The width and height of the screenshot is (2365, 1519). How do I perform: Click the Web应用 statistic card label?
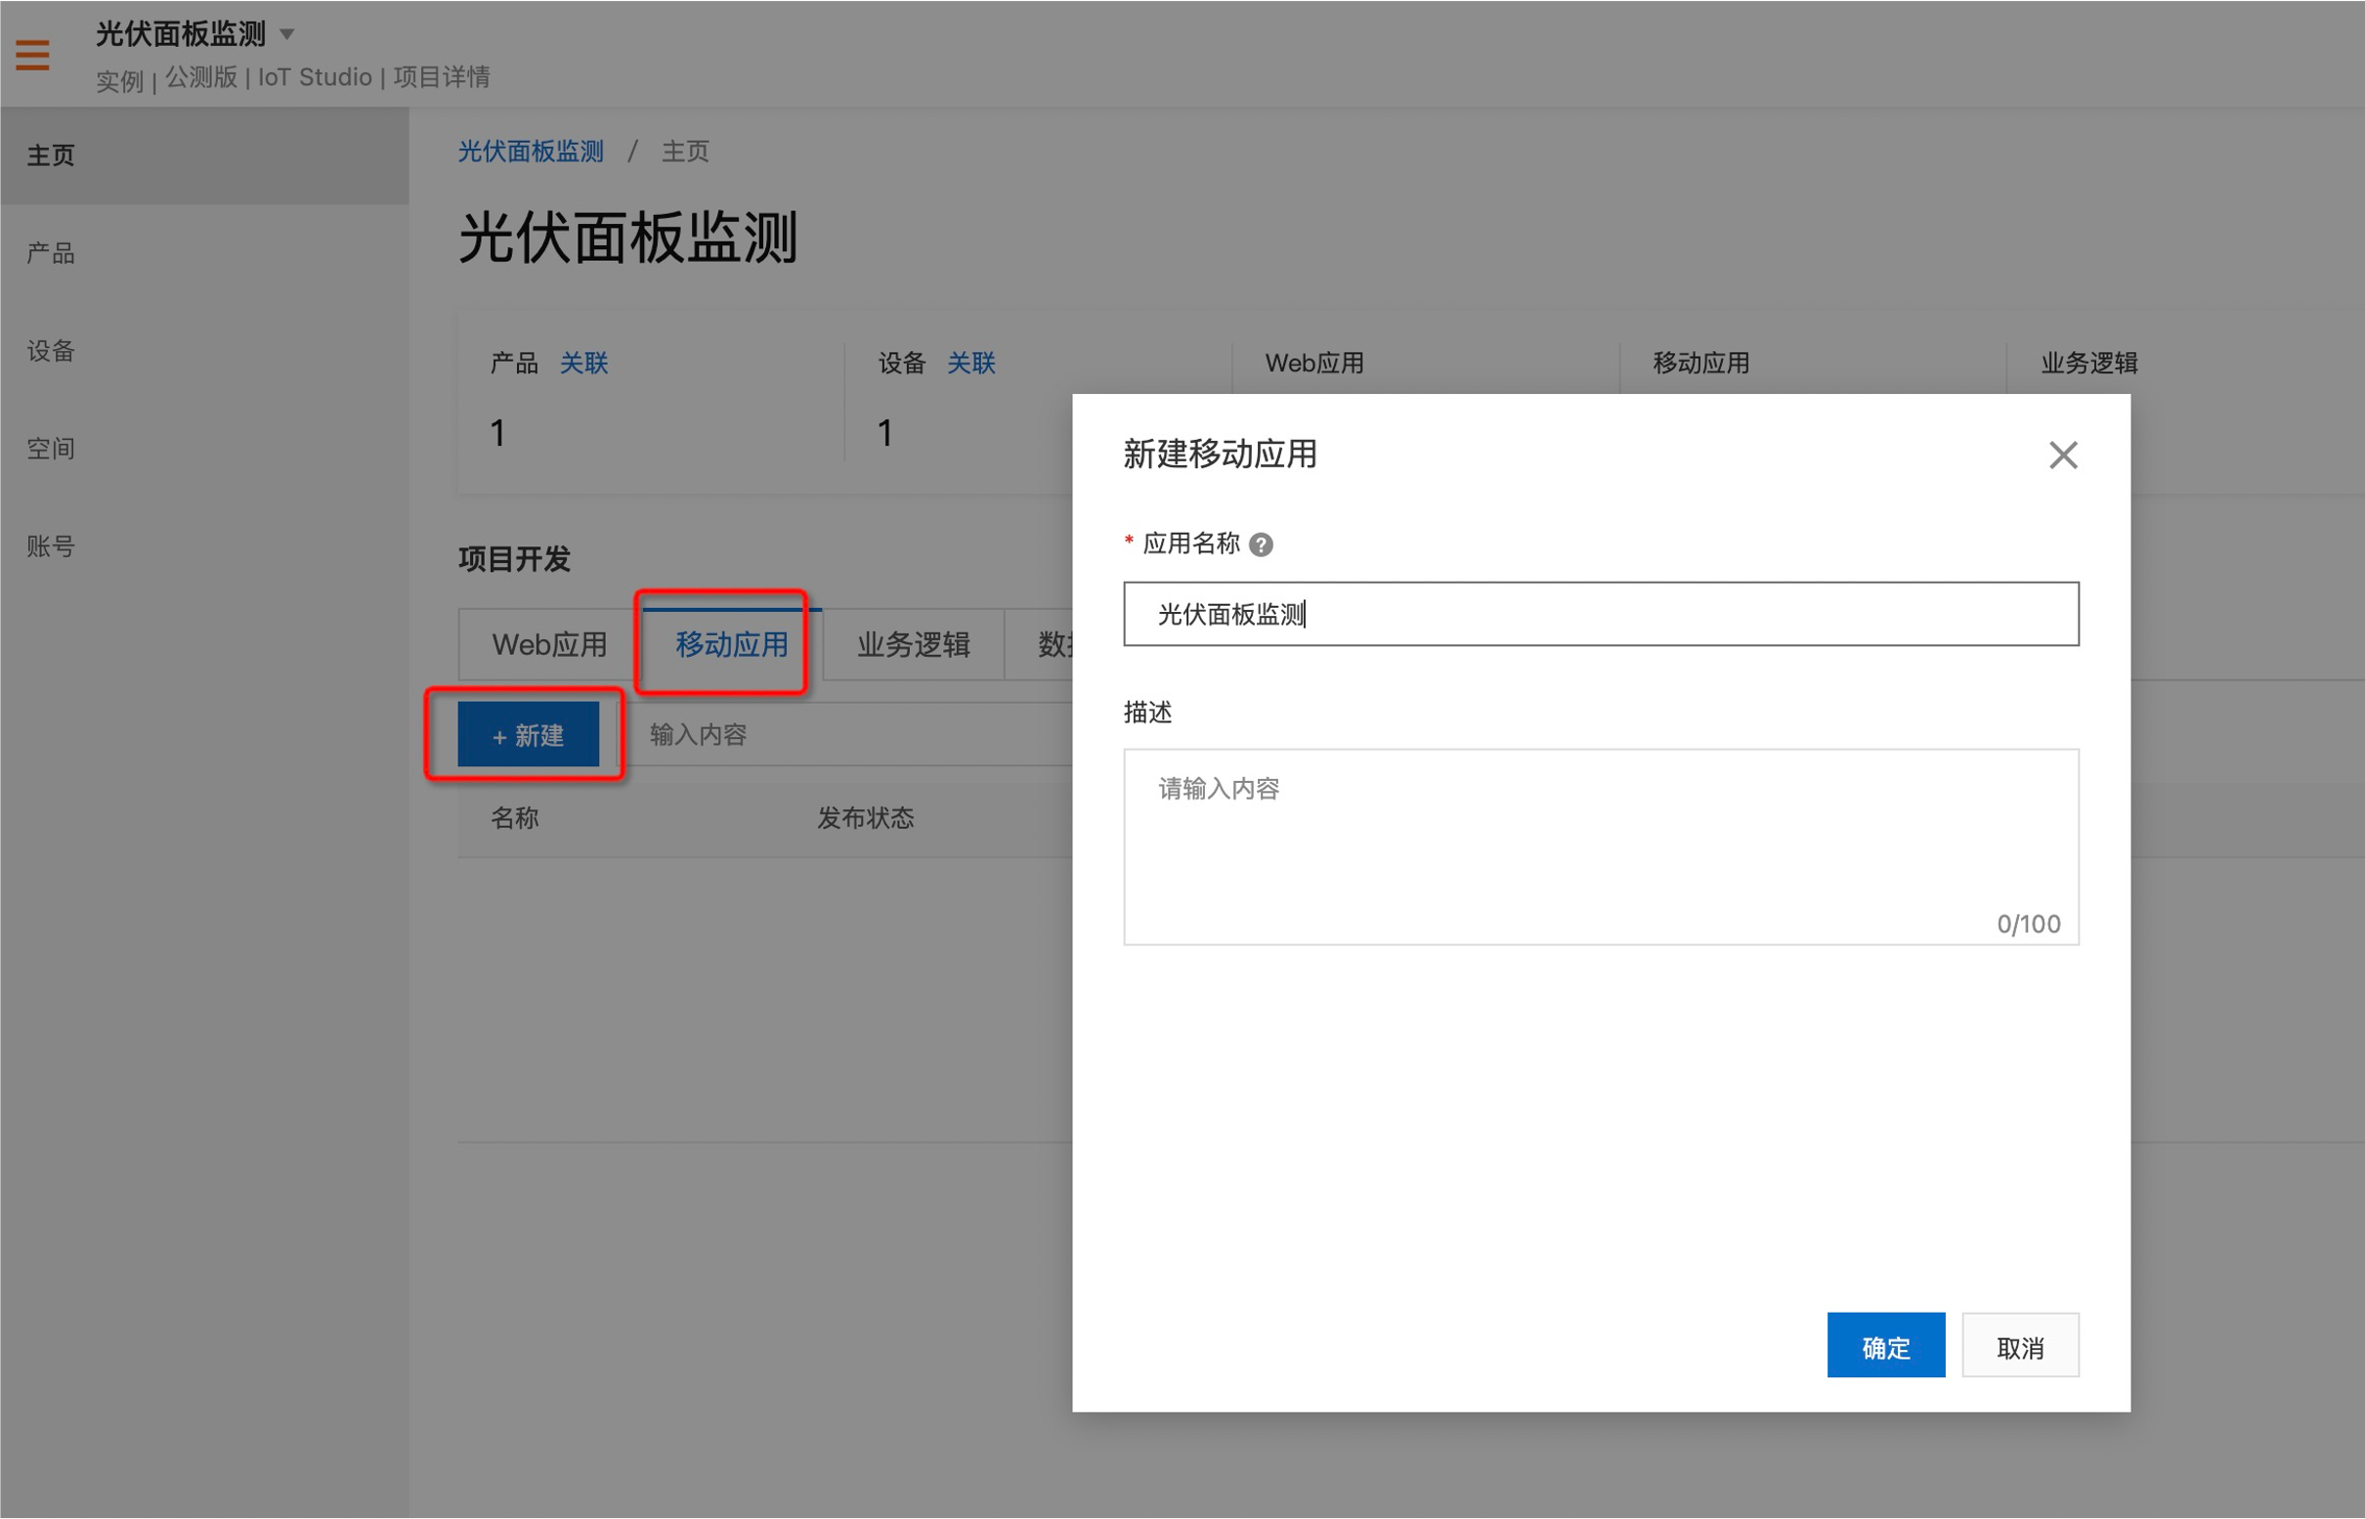coord(1313,363)
